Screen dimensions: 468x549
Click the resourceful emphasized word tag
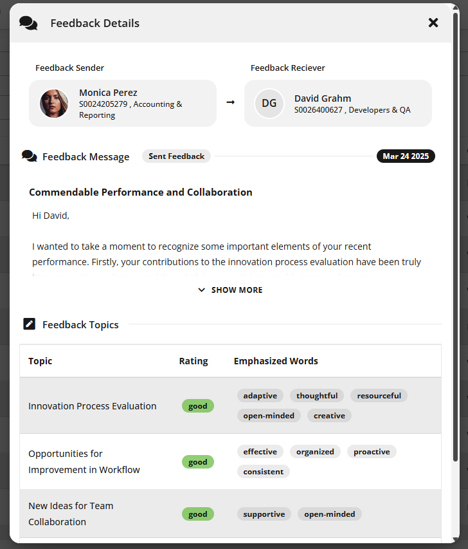[379, 396]
